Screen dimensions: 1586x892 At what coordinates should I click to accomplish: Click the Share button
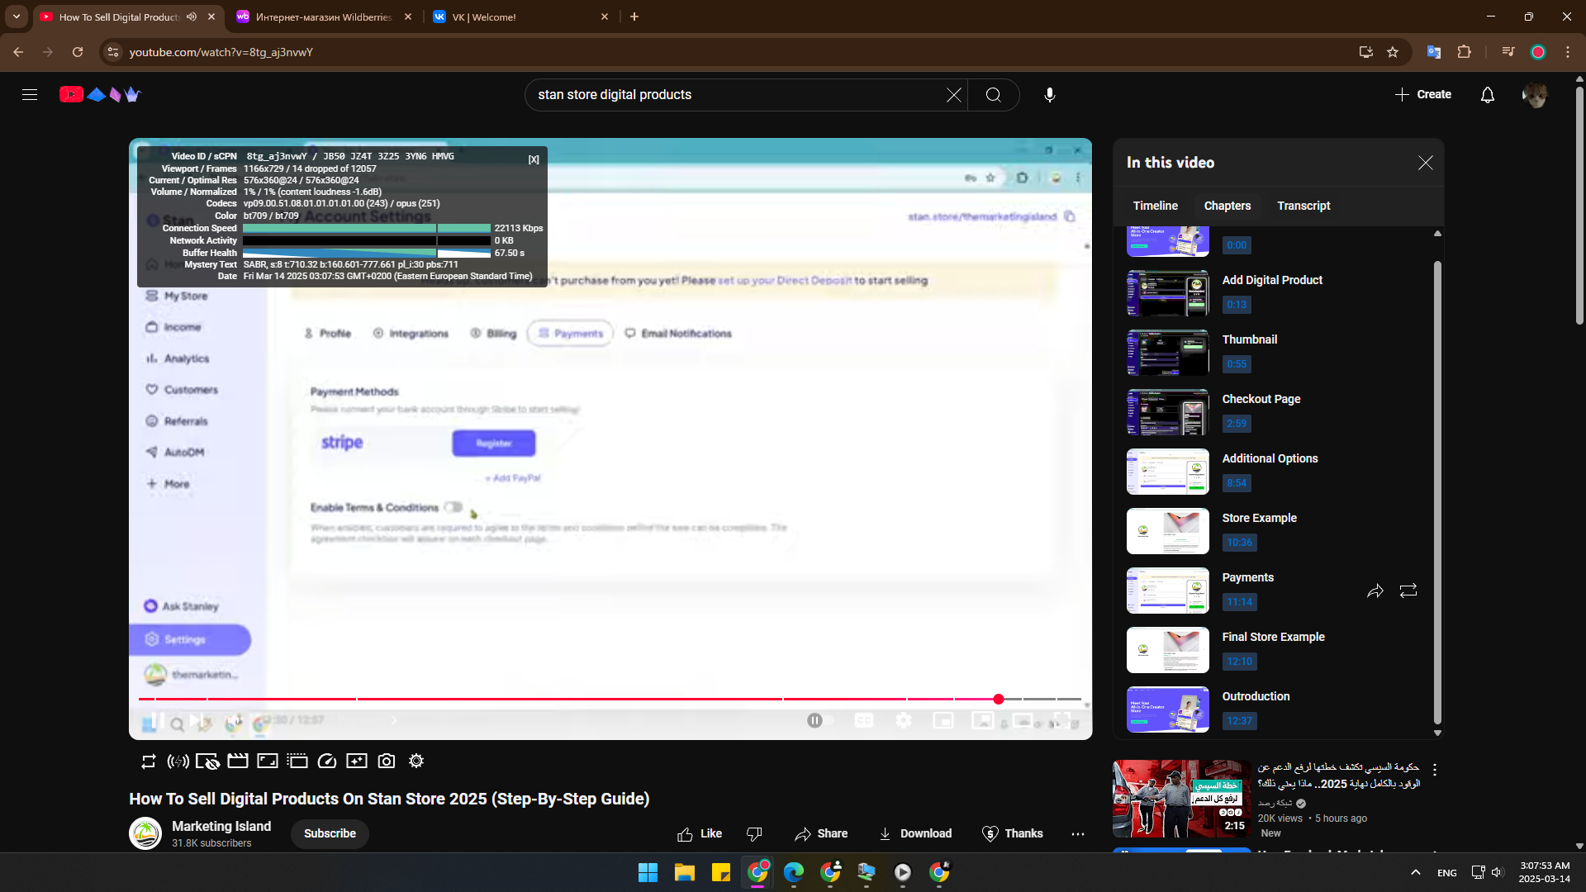[x=821, y=834]
